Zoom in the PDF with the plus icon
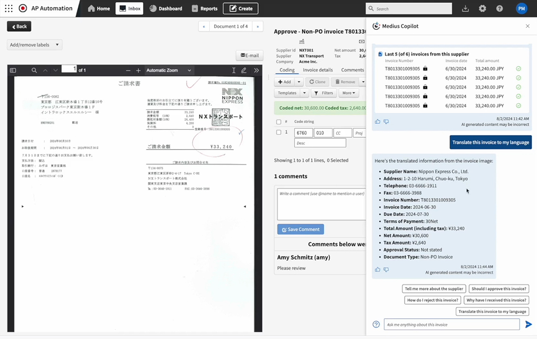Viewport: 537px width, 339px height. point(138,70)
